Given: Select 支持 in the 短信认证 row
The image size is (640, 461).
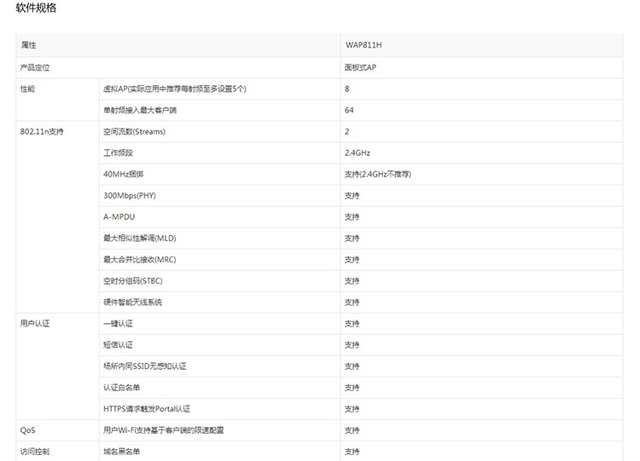Looking at the screenshot, I should tap(481, 345).
